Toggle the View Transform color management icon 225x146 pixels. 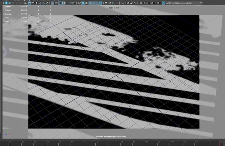164,3
